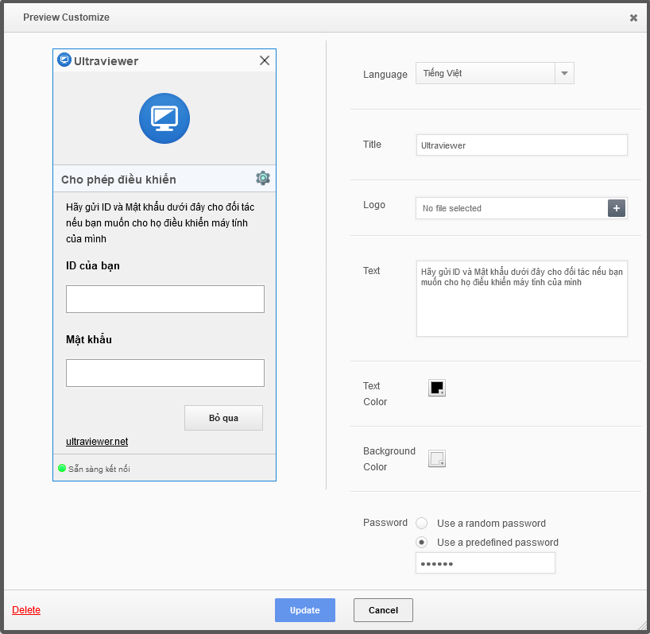Click the ID của bạn field in preview
This screenshot has height=634, width=650.
165,299
